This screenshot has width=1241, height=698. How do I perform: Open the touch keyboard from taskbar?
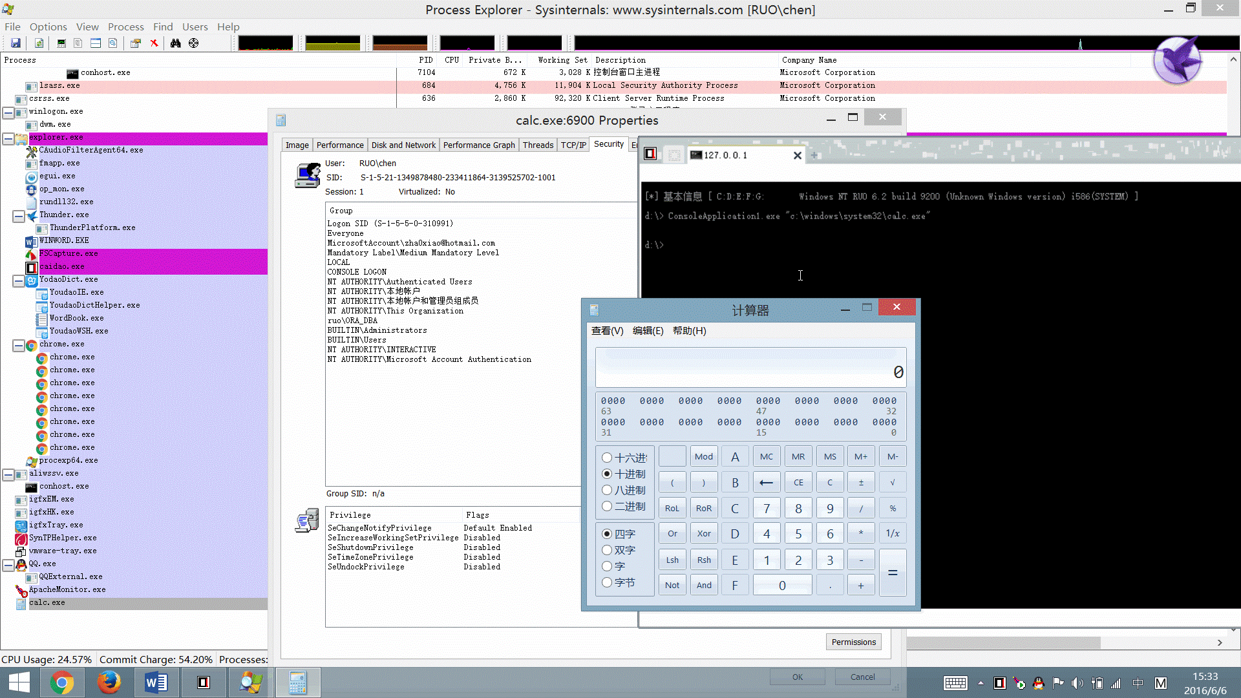click(x=955, y=683)
